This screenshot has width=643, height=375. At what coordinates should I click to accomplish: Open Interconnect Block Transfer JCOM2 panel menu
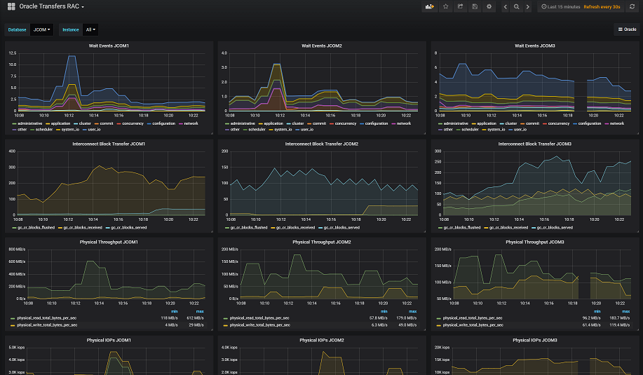[x=321, y=144]
